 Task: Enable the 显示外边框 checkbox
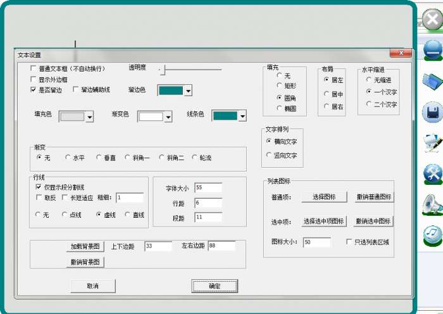click(34, 80)
